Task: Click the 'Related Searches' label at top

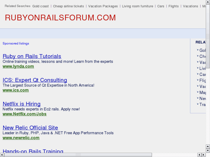Action: 17,6
